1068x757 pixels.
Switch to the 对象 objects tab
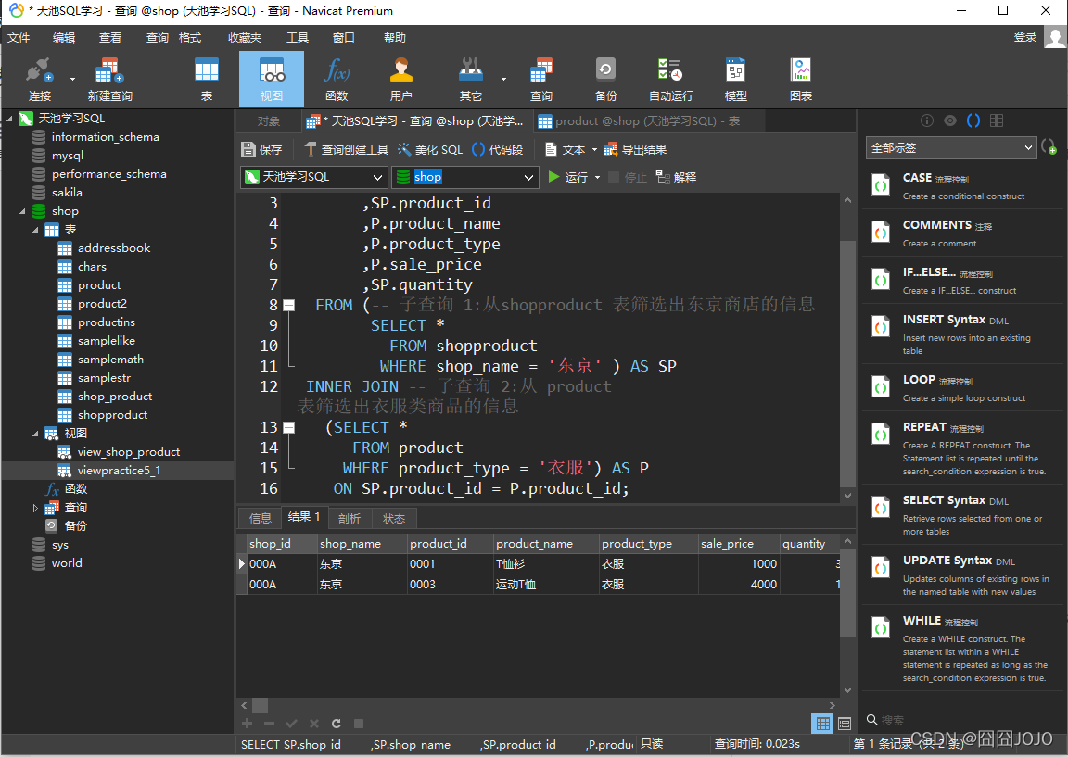click(268, 121)
